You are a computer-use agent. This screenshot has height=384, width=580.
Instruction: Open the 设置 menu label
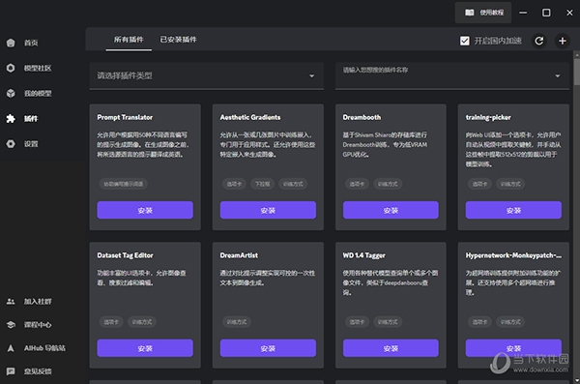pyautogui.click(x=31, y=144)
